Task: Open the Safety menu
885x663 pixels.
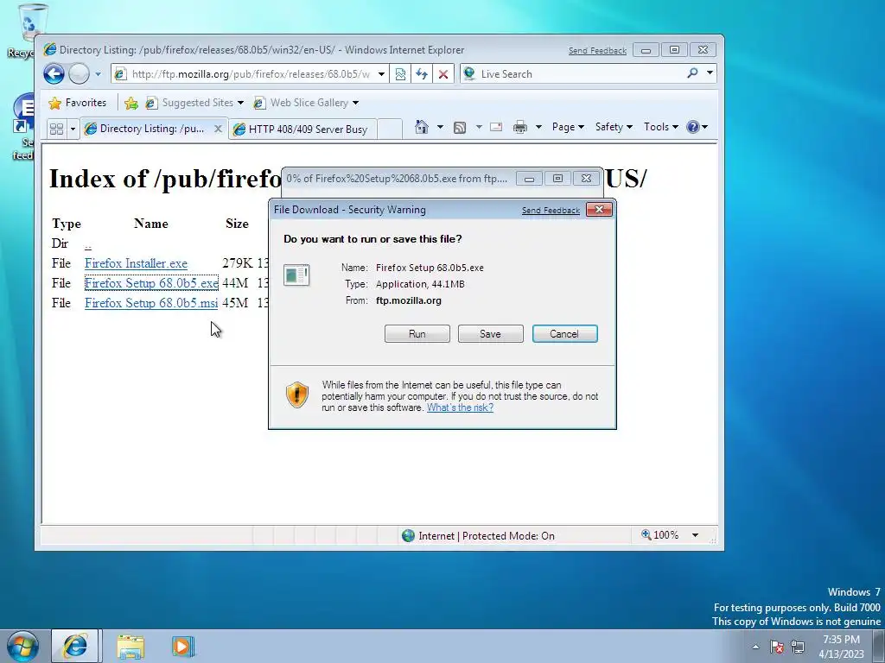Action: [x=614, y=127]
